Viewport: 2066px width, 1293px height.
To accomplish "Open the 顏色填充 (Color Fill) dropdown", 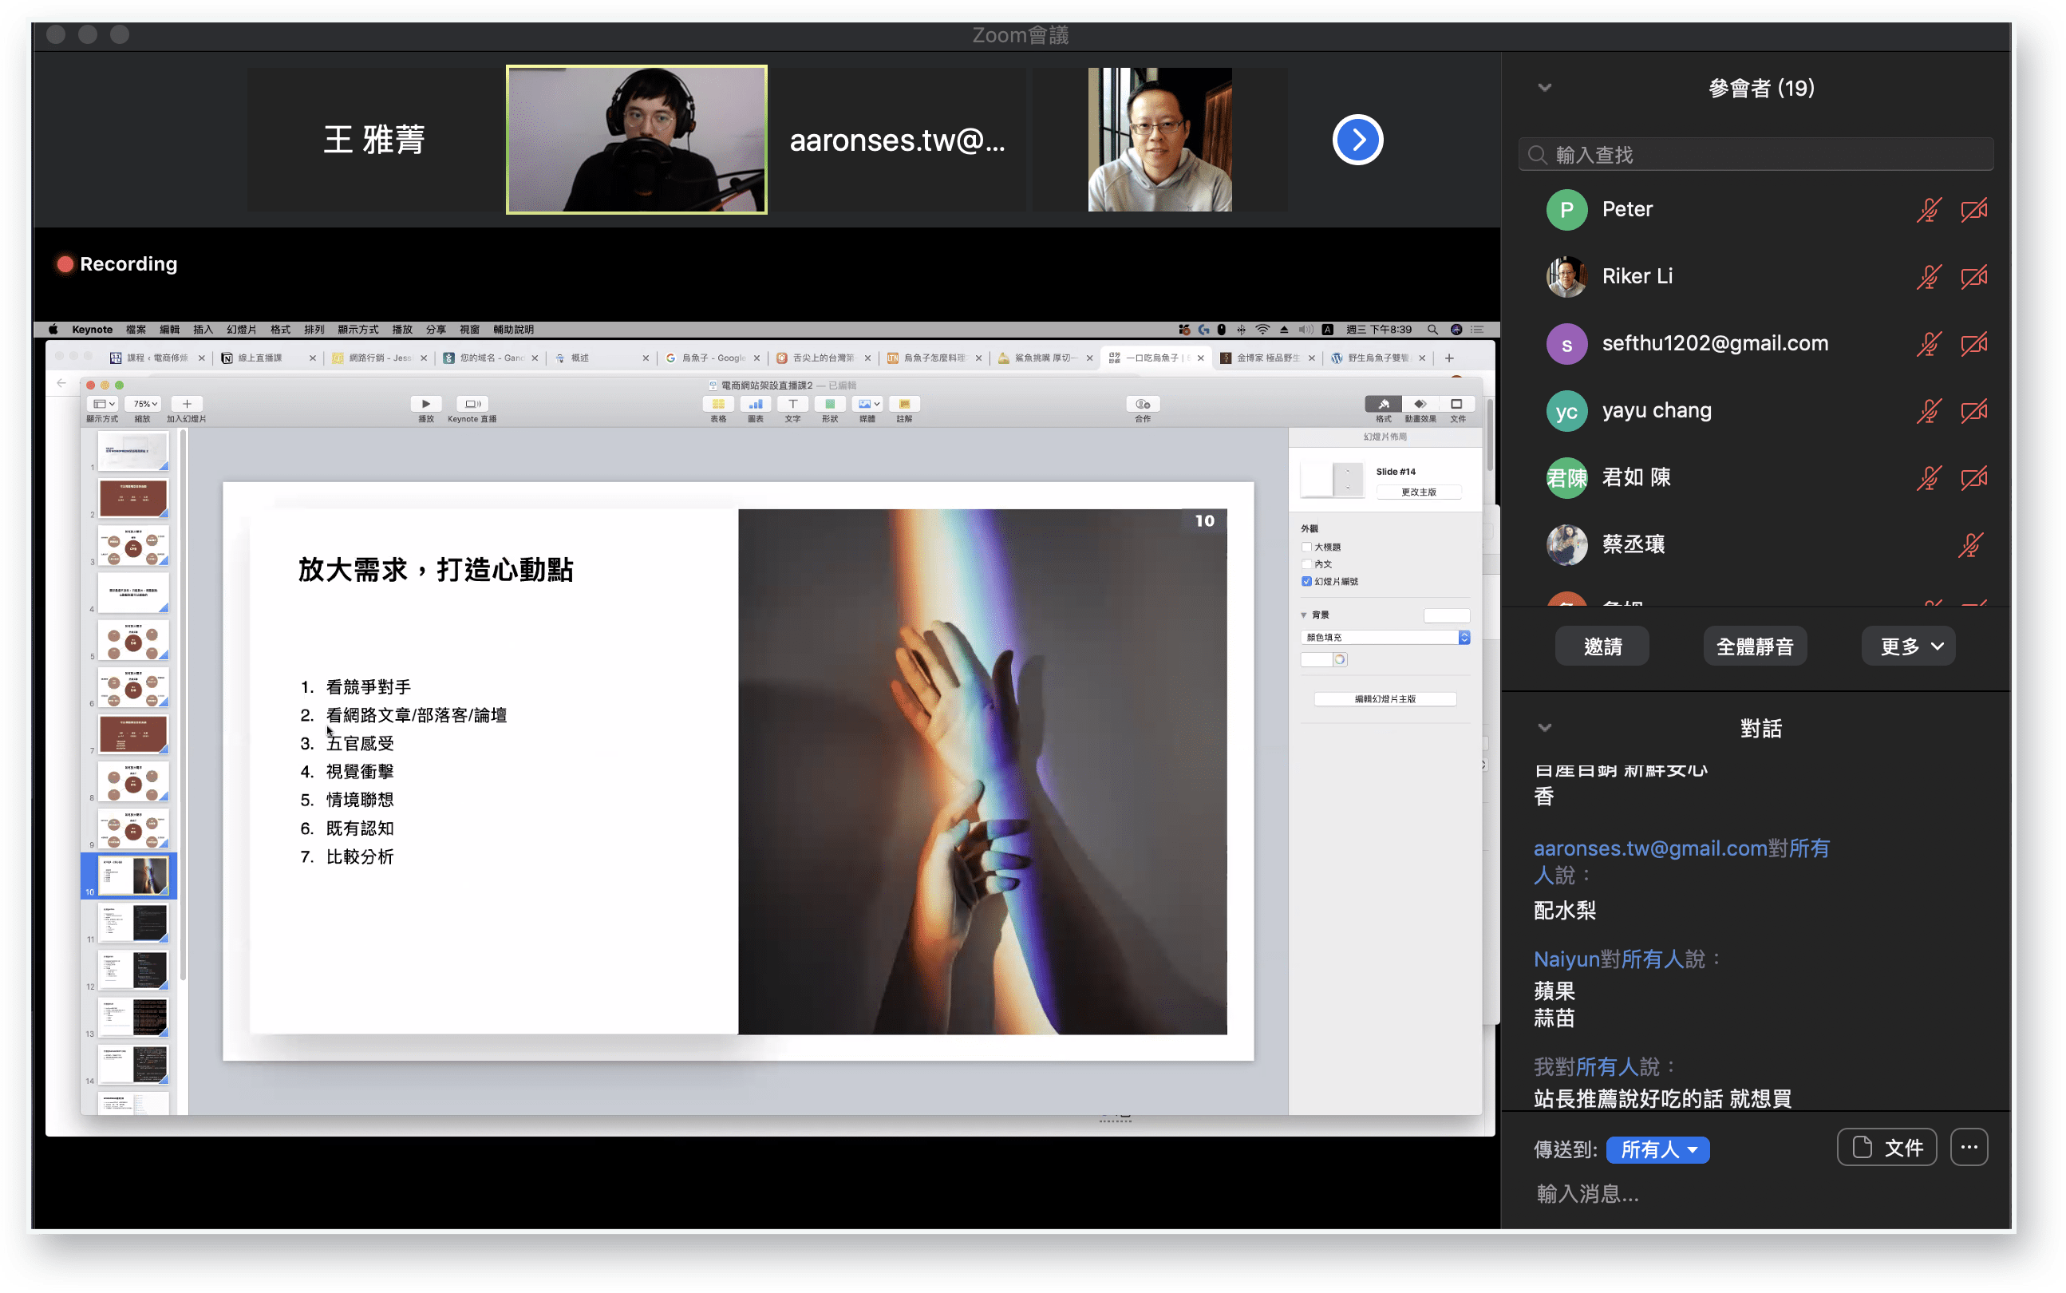I will [x=1384, y=638].
